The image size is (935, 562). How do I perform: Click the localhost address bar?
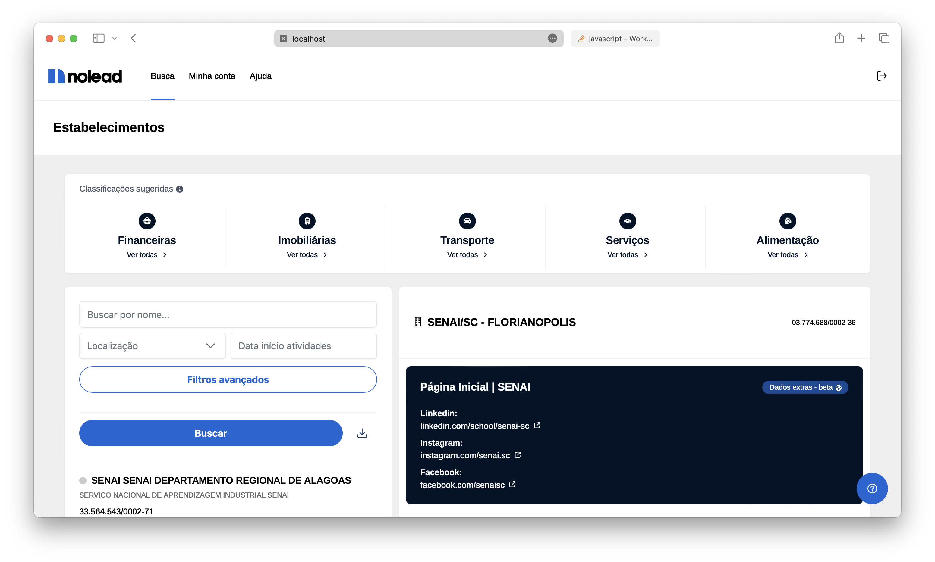click(x=418, y=39)
